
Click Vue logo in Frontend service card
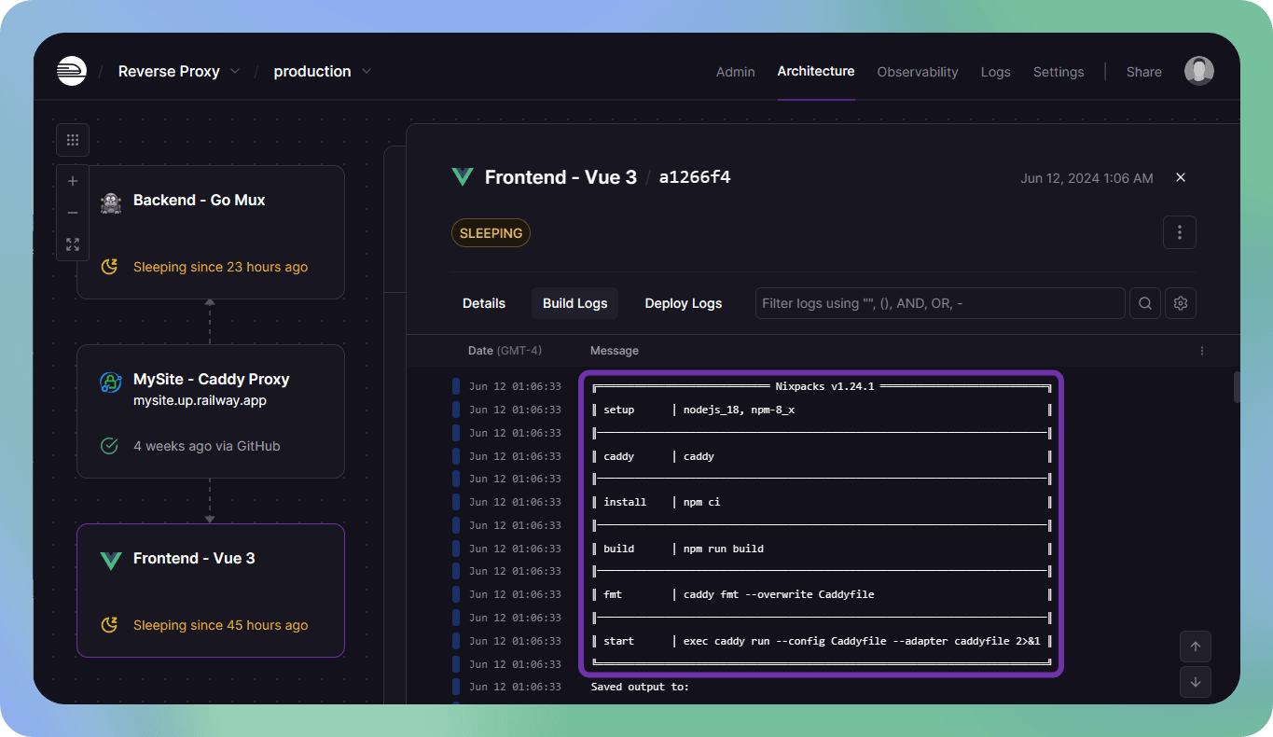(x=111, y=560)
